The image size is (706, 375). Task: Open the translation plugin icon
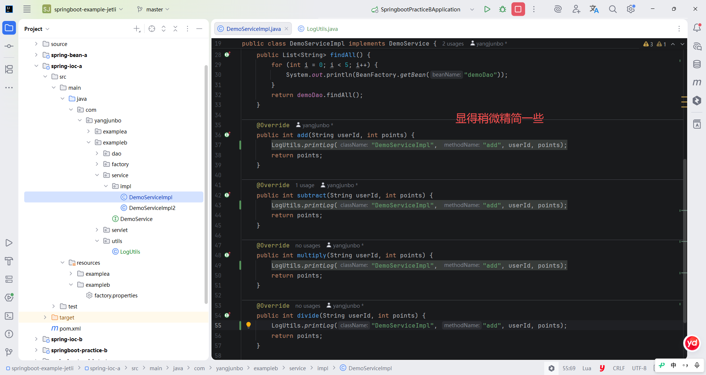coord(594,9)
